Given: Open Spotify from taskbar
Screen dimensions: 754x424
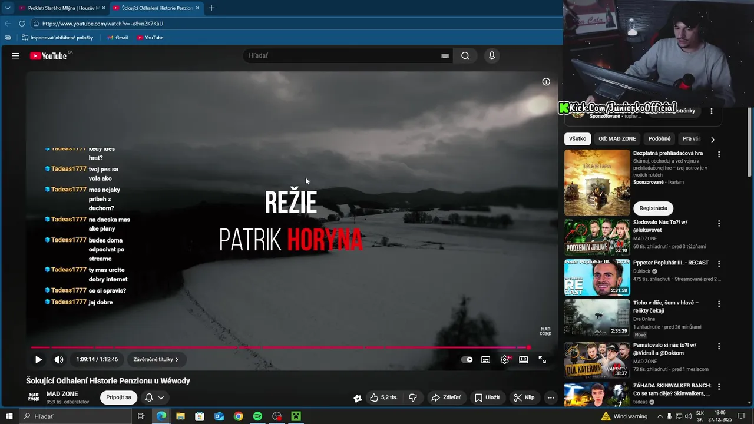Looking at the screenshot, I should 257,416.
